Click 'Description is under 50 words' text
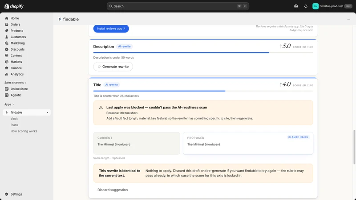The width and height of the screenshot is (356, 200). 113,58
